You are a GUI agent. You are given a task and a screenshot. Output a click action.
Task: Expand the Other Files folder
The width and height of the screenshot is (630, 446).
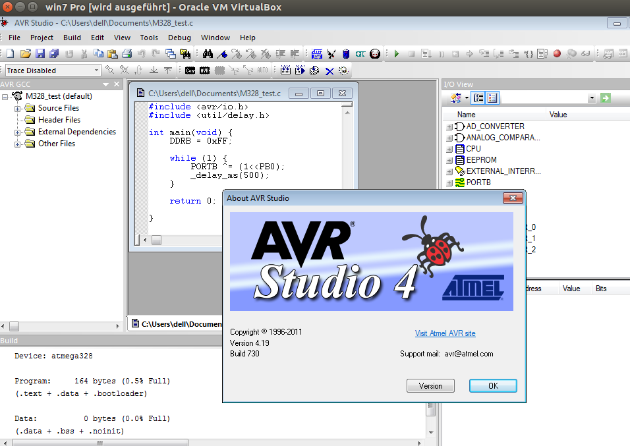17,144
